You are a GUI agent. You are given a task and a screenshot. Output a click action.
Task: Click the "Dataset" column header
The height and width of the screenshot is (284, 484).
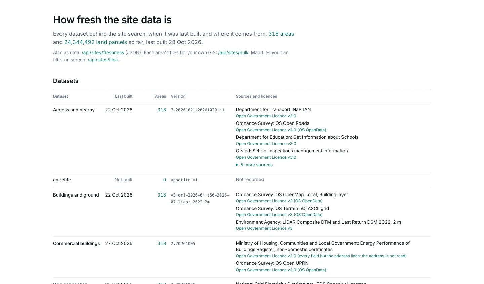pos(61,96)
